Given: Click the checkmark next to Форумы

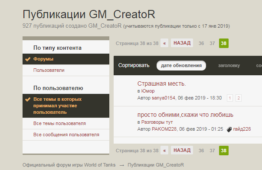Looking at the screenshot, I should click(28, 59).
